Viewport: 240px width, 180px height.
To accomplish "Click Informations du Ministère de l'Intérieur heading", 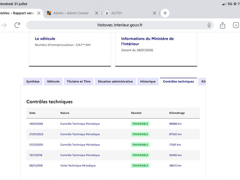I will click(147, 41).
